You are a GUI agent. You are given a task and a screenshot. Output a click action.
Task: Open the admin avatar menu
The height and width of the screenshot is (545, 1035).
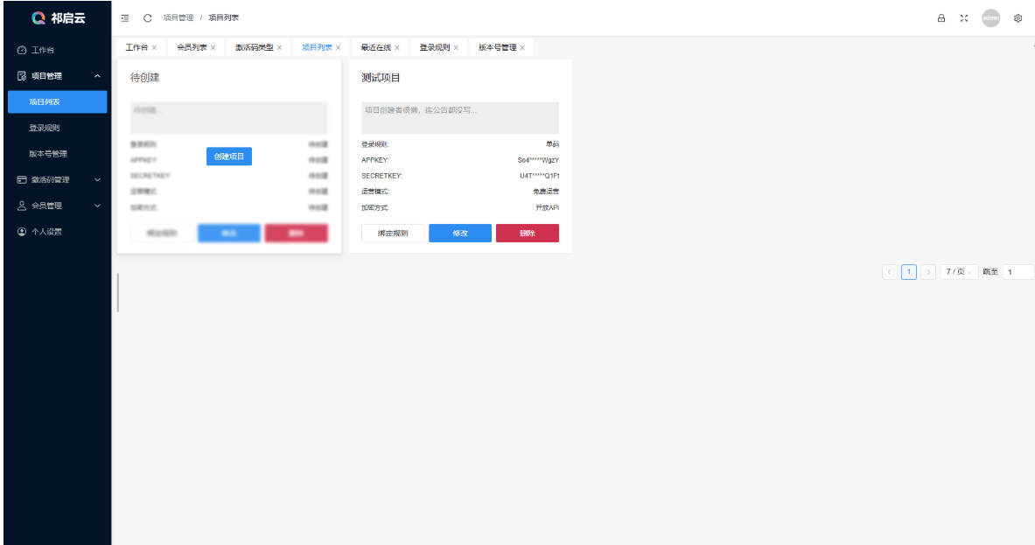coord(991,17)
